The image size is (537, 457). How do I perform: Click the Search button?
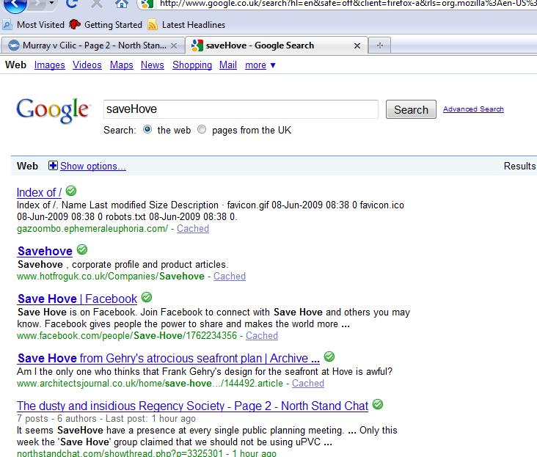coord(411,109)
